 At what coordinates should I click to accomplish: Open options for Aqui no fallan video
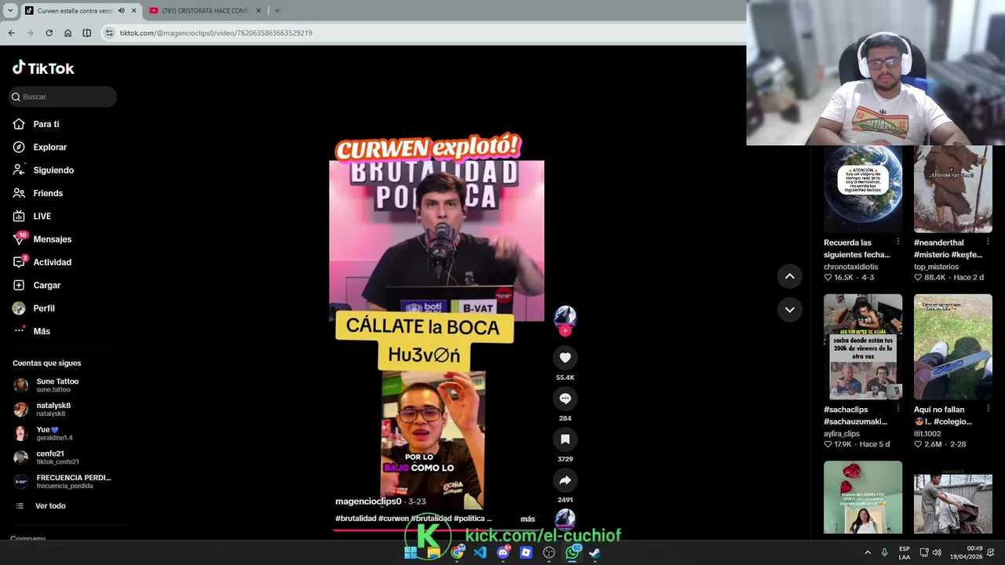point(988,408)
